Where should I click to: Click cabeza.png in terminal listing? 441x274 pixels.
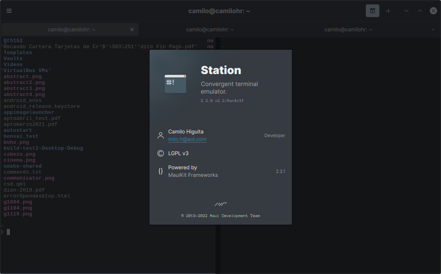click(19, 154)
